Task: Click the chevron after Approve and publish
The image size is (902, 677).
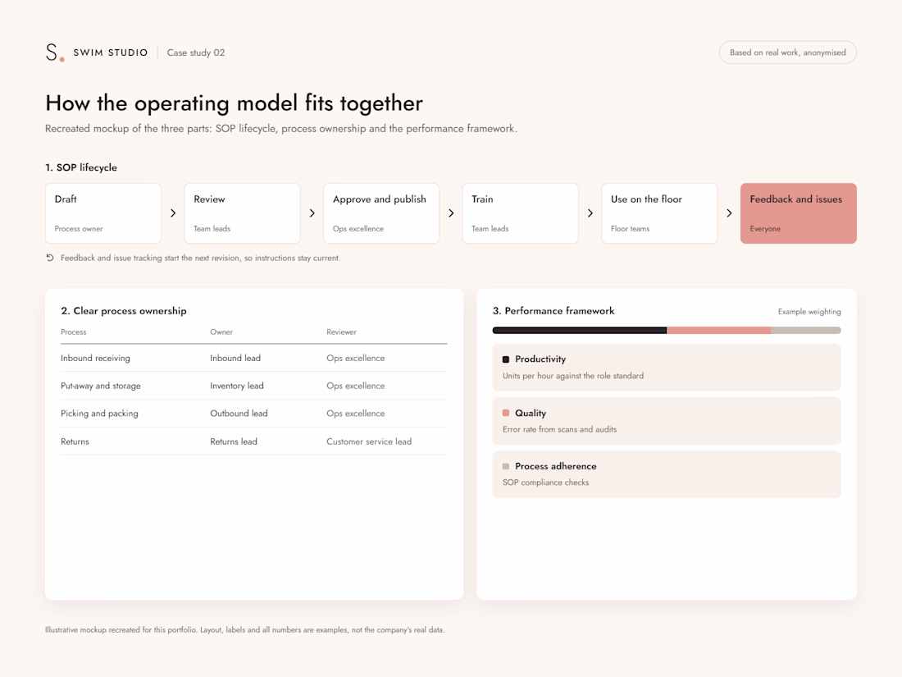Action: tap(451, 213)
